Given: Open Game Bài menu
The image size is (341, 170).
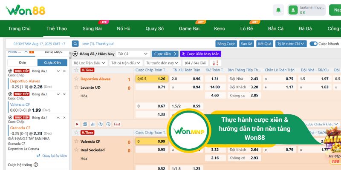Looking at the screenshot, I should pyautogui.click(x=189, y=28).
